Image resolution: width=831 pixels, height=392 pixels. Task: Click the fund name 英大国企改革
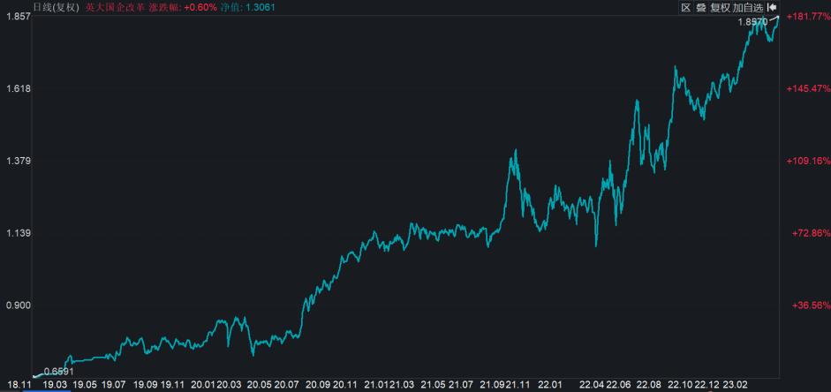pyautogui.click(x=115, y=7)
